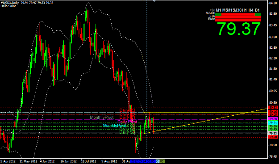The width and height of the screenshot is (279, 164).
Task: Click the 80.95 price scale value
Action: coord(273,91)
